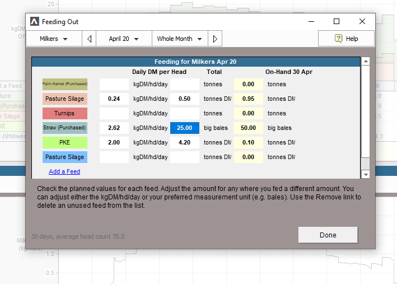Click the Done button

tap(328, 235)
